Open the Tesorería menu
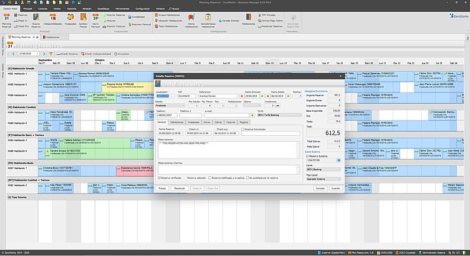 point(72,8)
